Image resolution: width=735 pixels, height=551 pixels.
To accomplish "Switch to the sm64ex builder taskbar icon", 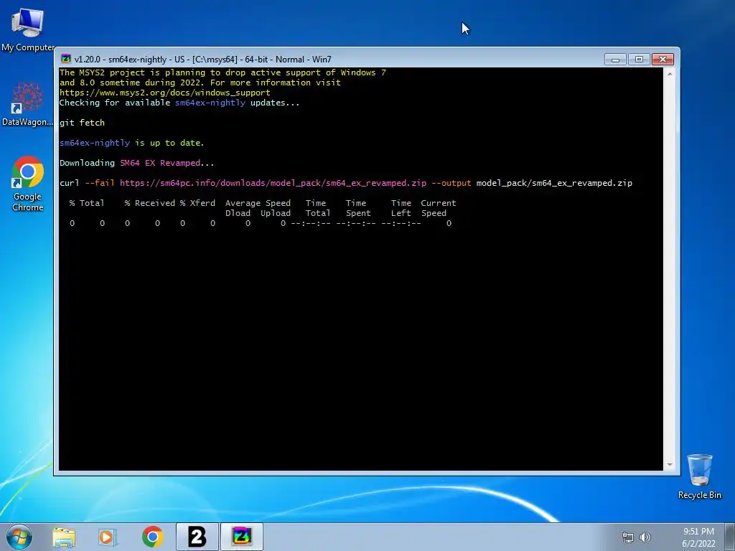I will [242, 537].
